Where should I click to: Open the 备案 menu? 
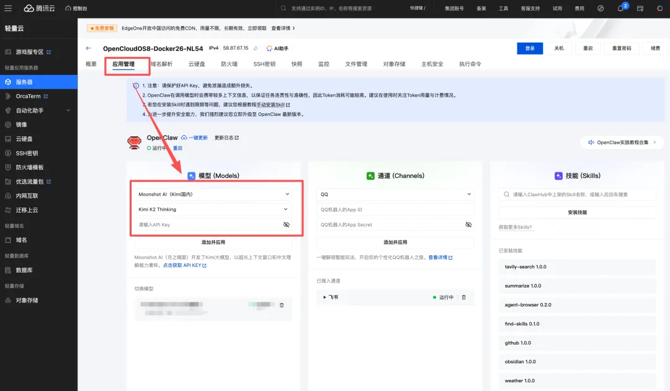tap(481, 8)
